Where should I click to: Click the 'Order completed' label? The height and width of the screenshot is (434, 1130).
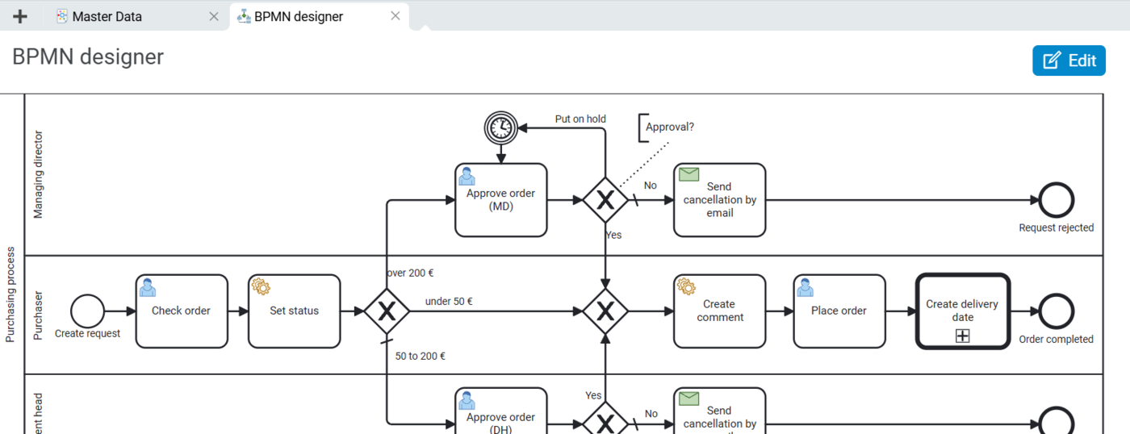coord(1056,339)
